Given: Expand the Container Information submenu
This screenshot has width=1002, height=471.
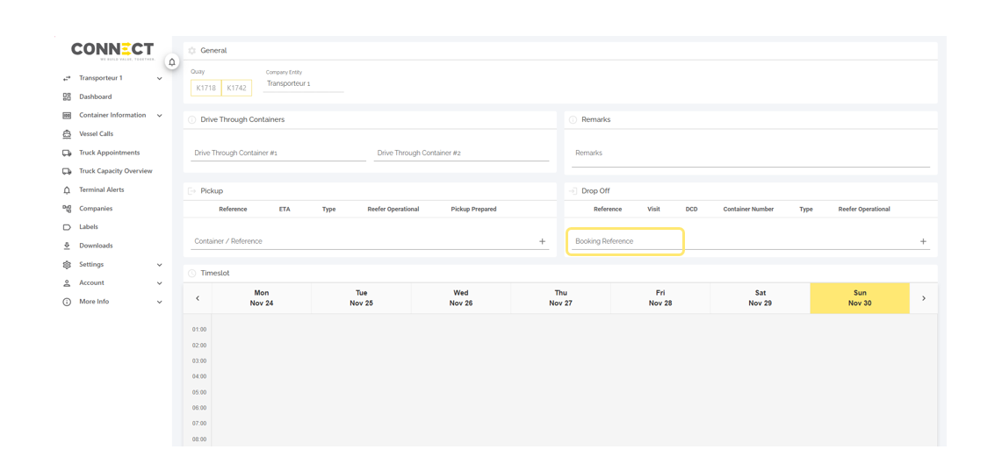Looking at the screenshot, I should pyautogui.click(x=159, y=116).
